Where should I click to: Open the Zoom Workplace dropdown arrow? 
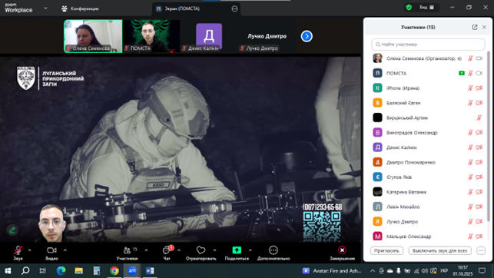pos(45,8)
